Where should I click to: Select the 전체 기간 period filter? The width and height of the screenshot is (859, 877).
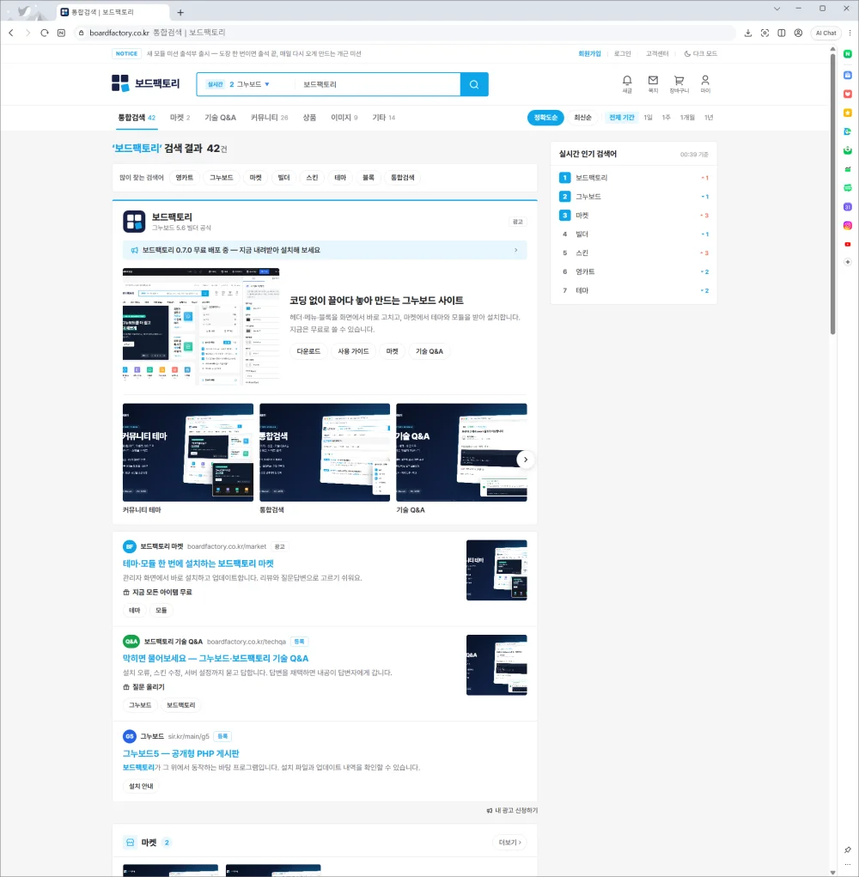[x=621, y=118]
